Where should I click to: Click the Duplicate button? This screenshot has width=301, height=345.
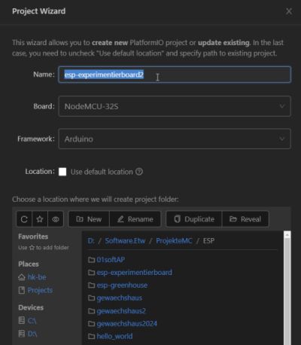click(194, 219)
